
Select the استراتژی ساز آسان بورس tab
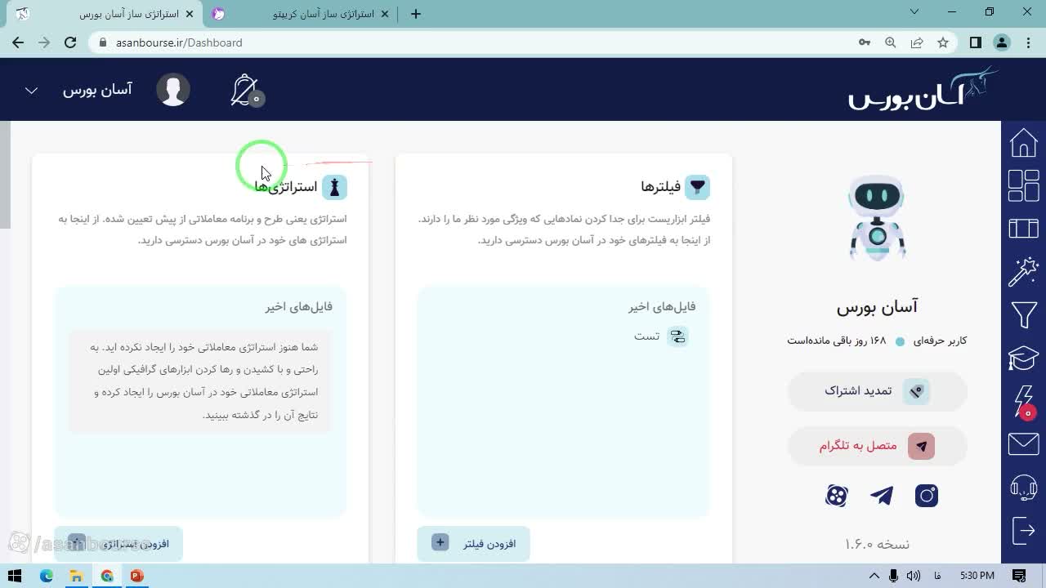(x=104, y=14)
